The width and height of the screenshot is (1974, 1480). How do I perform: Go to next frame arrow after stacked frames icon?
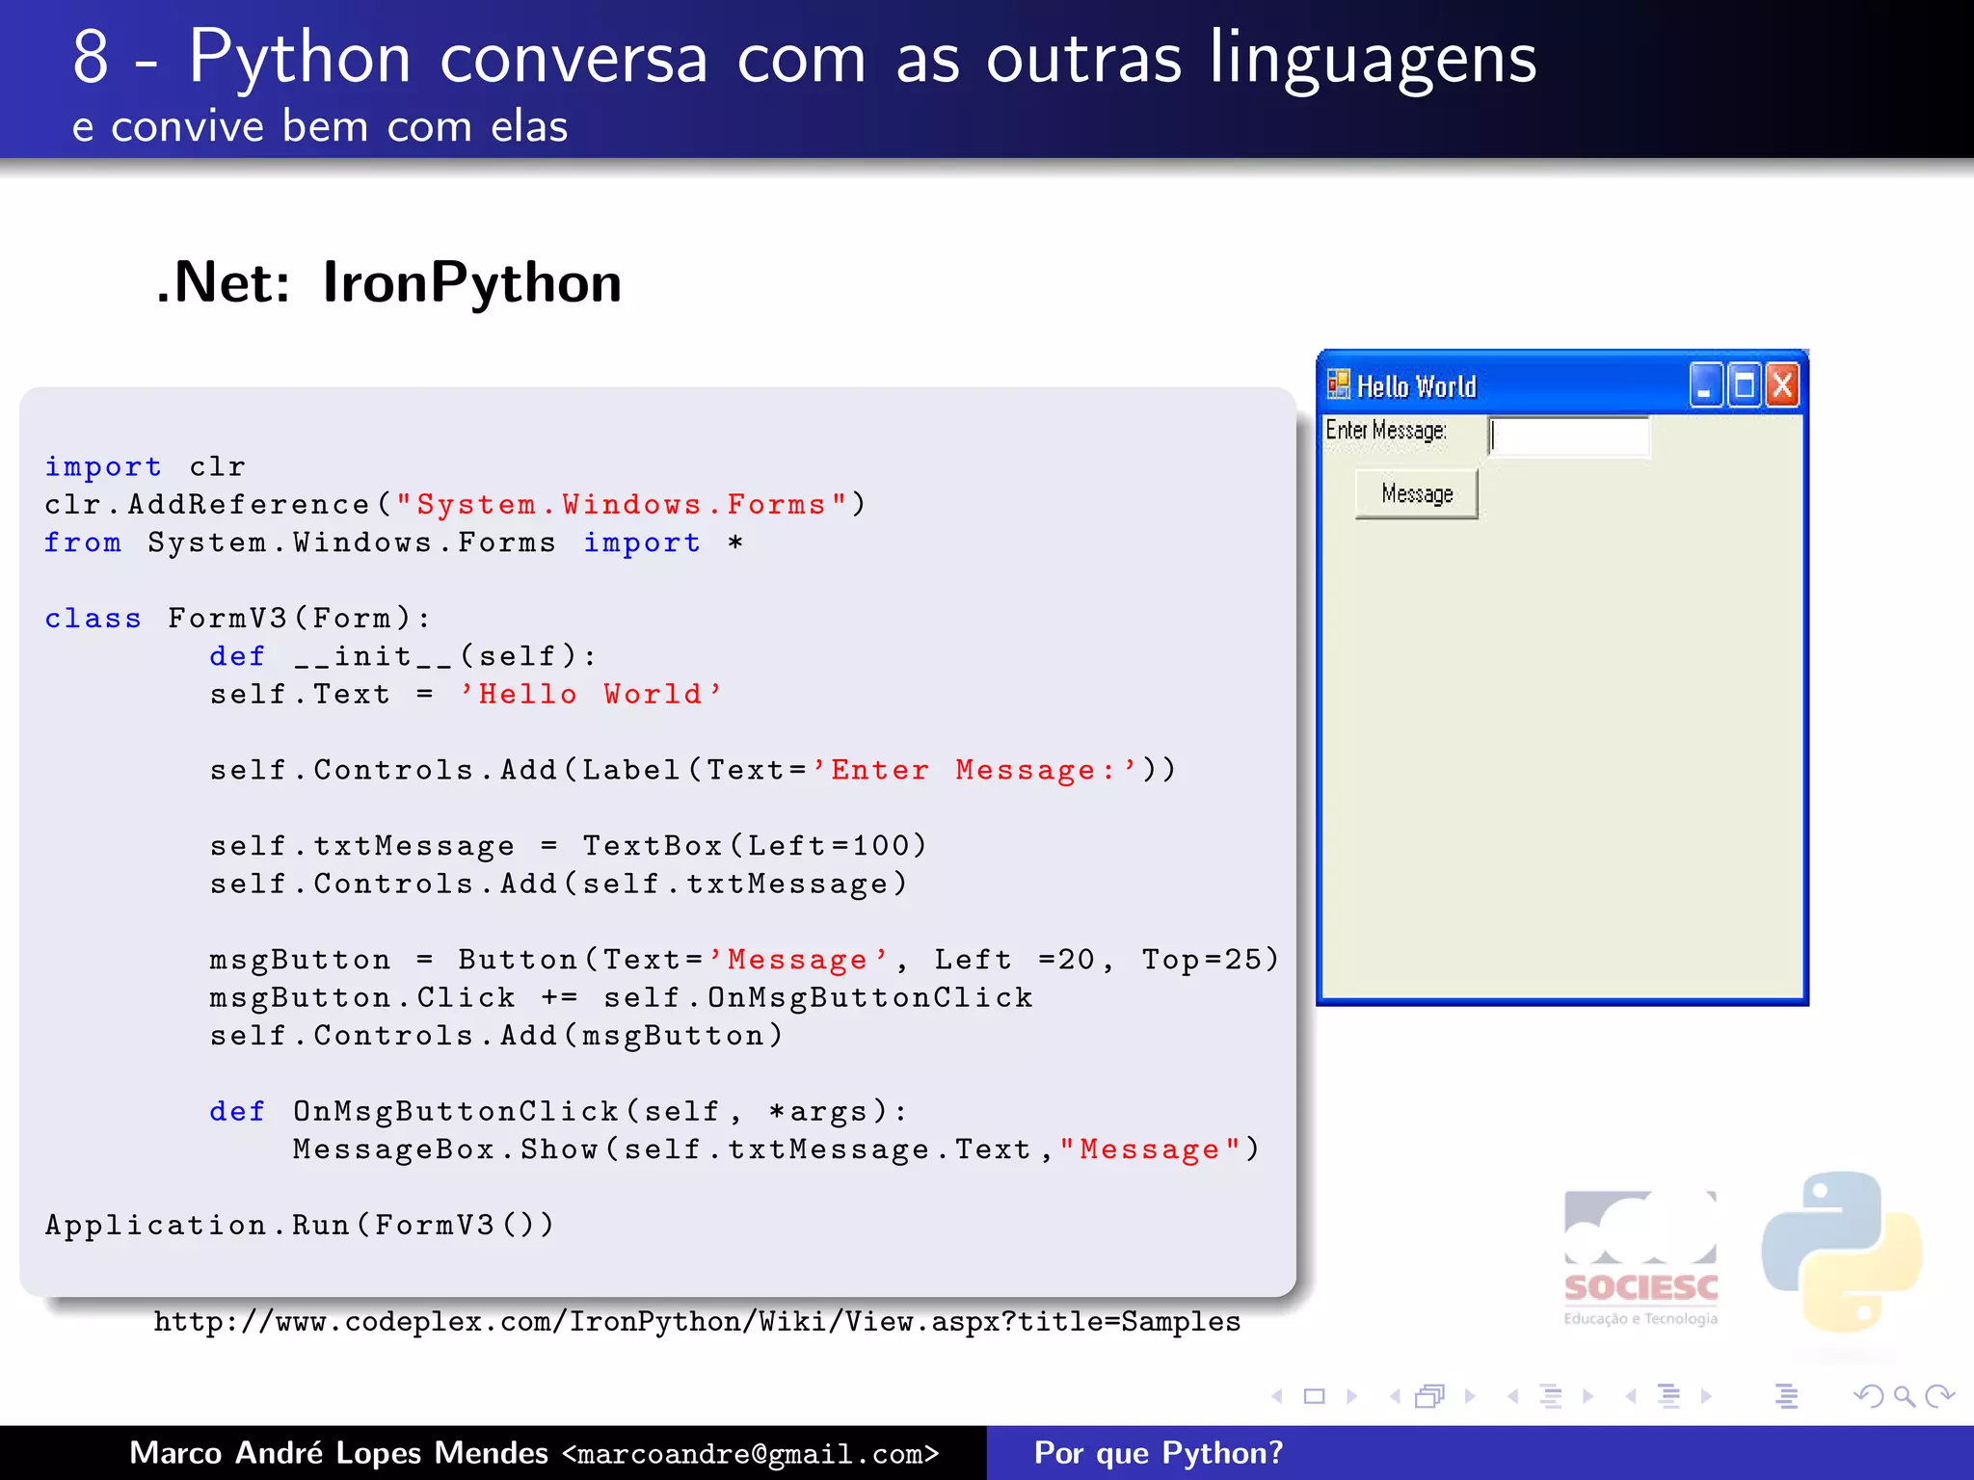click(1470, 1396)
